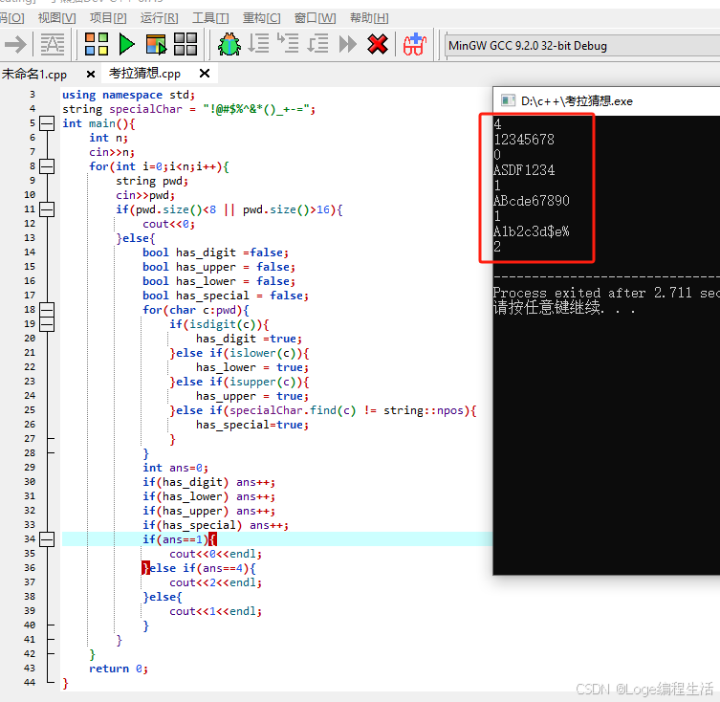Click 'int ans=0;' statement

175,468
